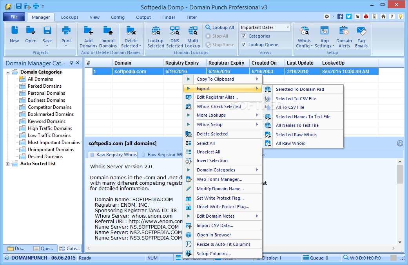
Task: Open Edit Domain Notes submenu
Action: pos(223,216)
